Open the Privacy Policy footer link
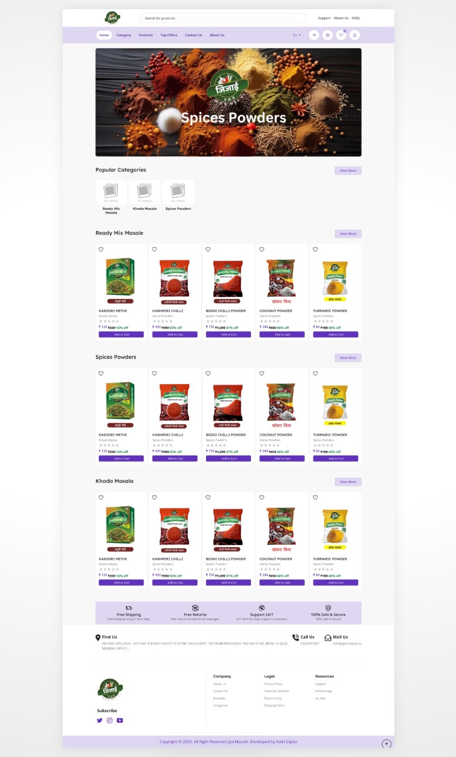456x757 pixels. (x=273, y=684)
